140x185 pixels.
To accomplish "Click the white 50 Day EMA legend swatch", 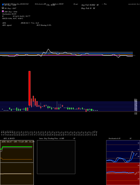I will click(x=3, y=8).
